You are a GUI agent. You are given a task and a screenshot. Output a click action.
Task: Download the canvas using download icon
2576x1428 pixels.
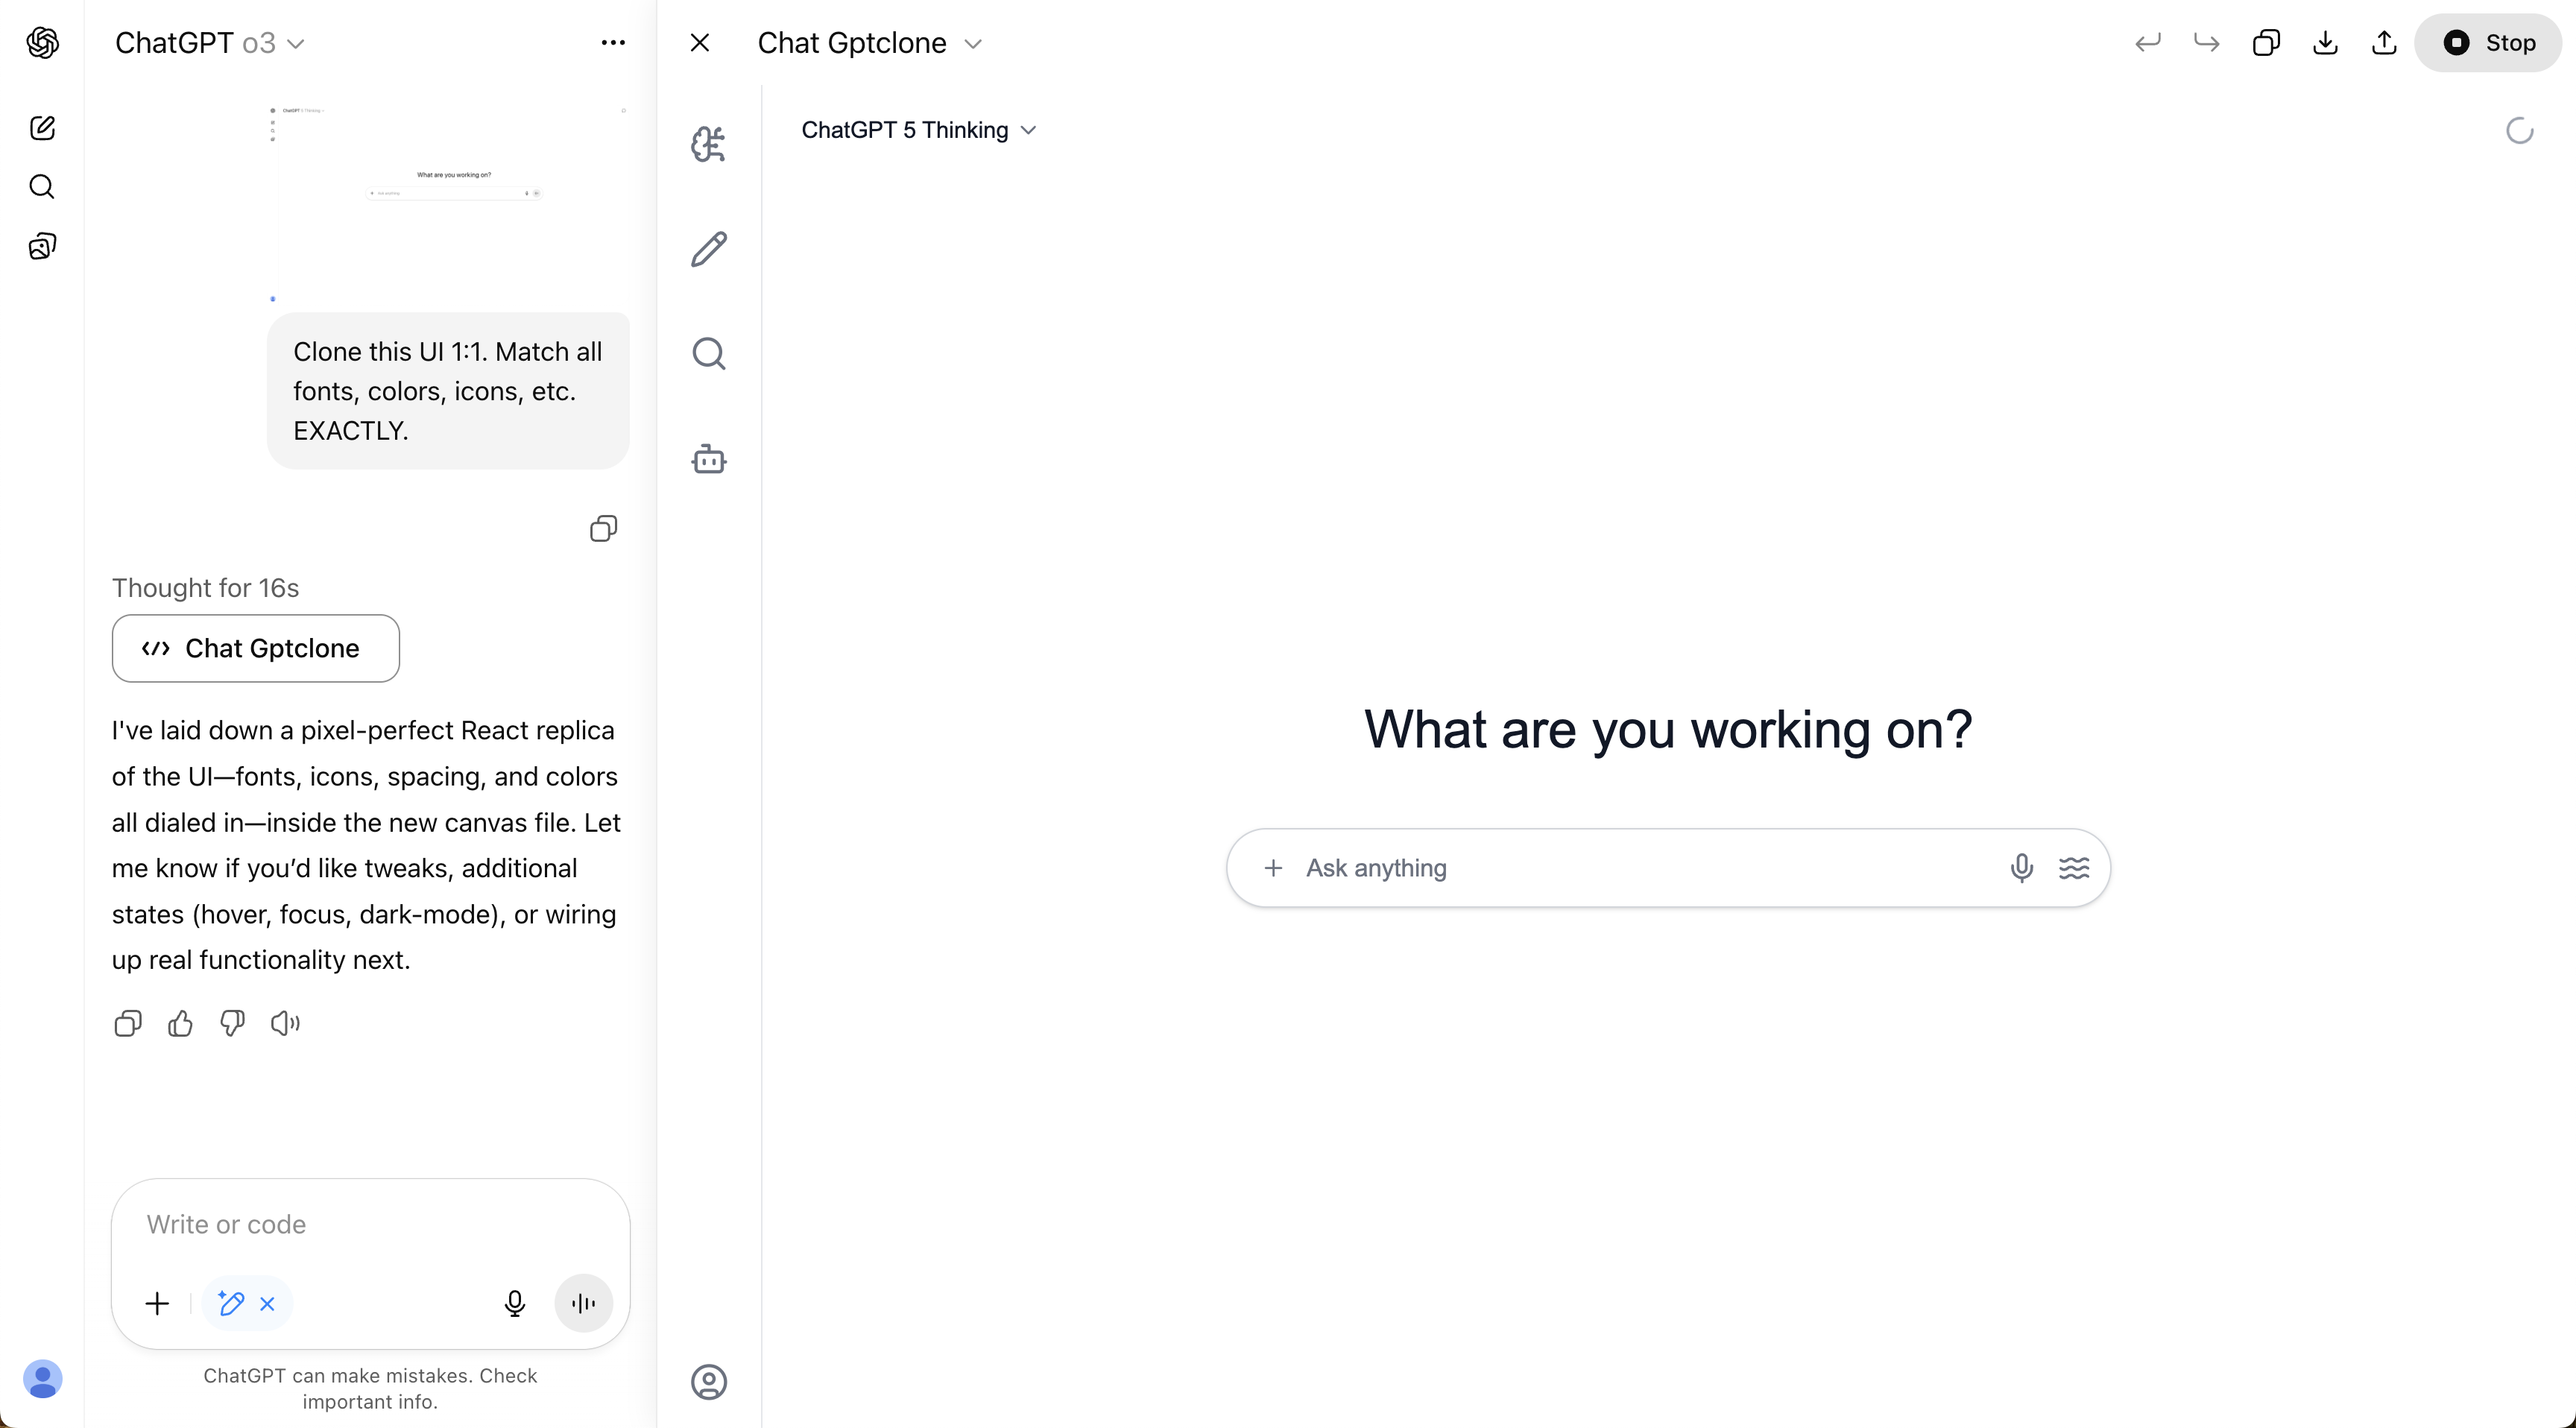pos(2325,43)
